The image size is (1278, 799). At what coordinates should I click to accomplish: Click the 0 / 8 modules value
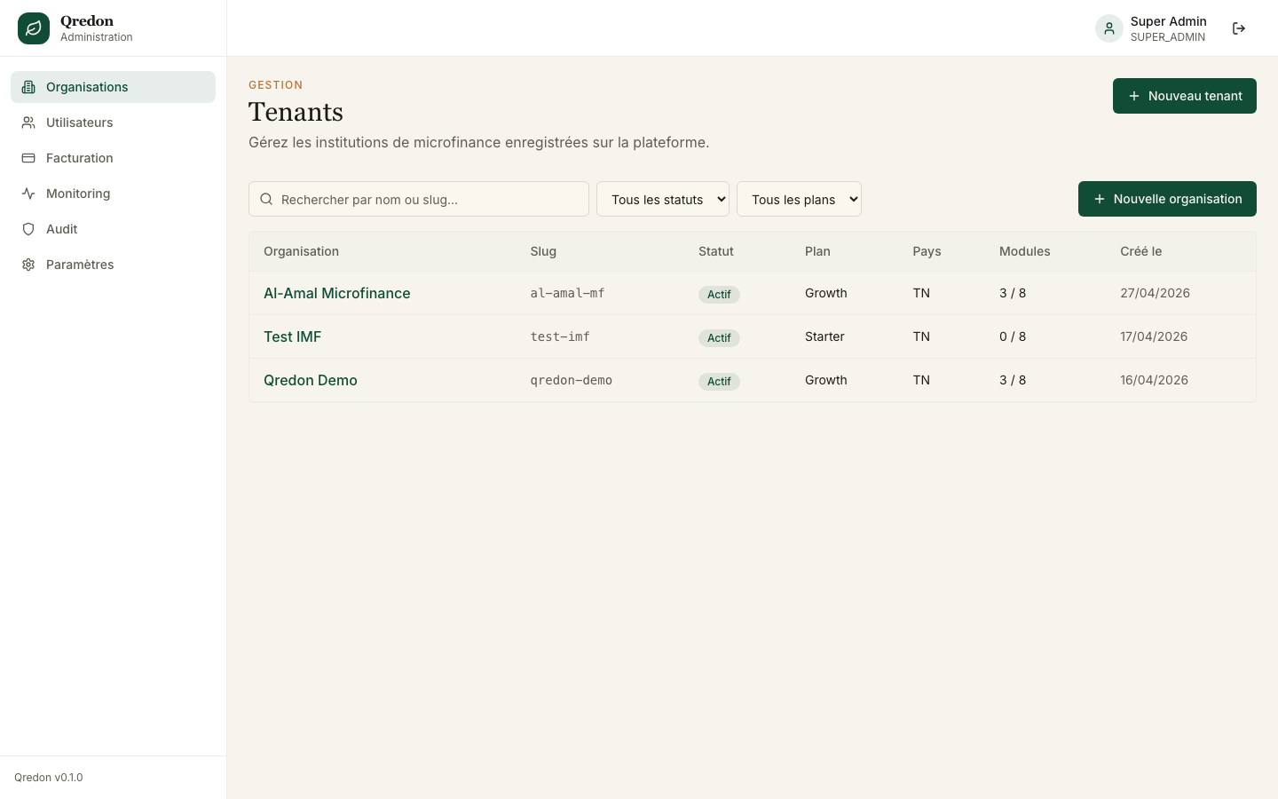point(1013,336)
